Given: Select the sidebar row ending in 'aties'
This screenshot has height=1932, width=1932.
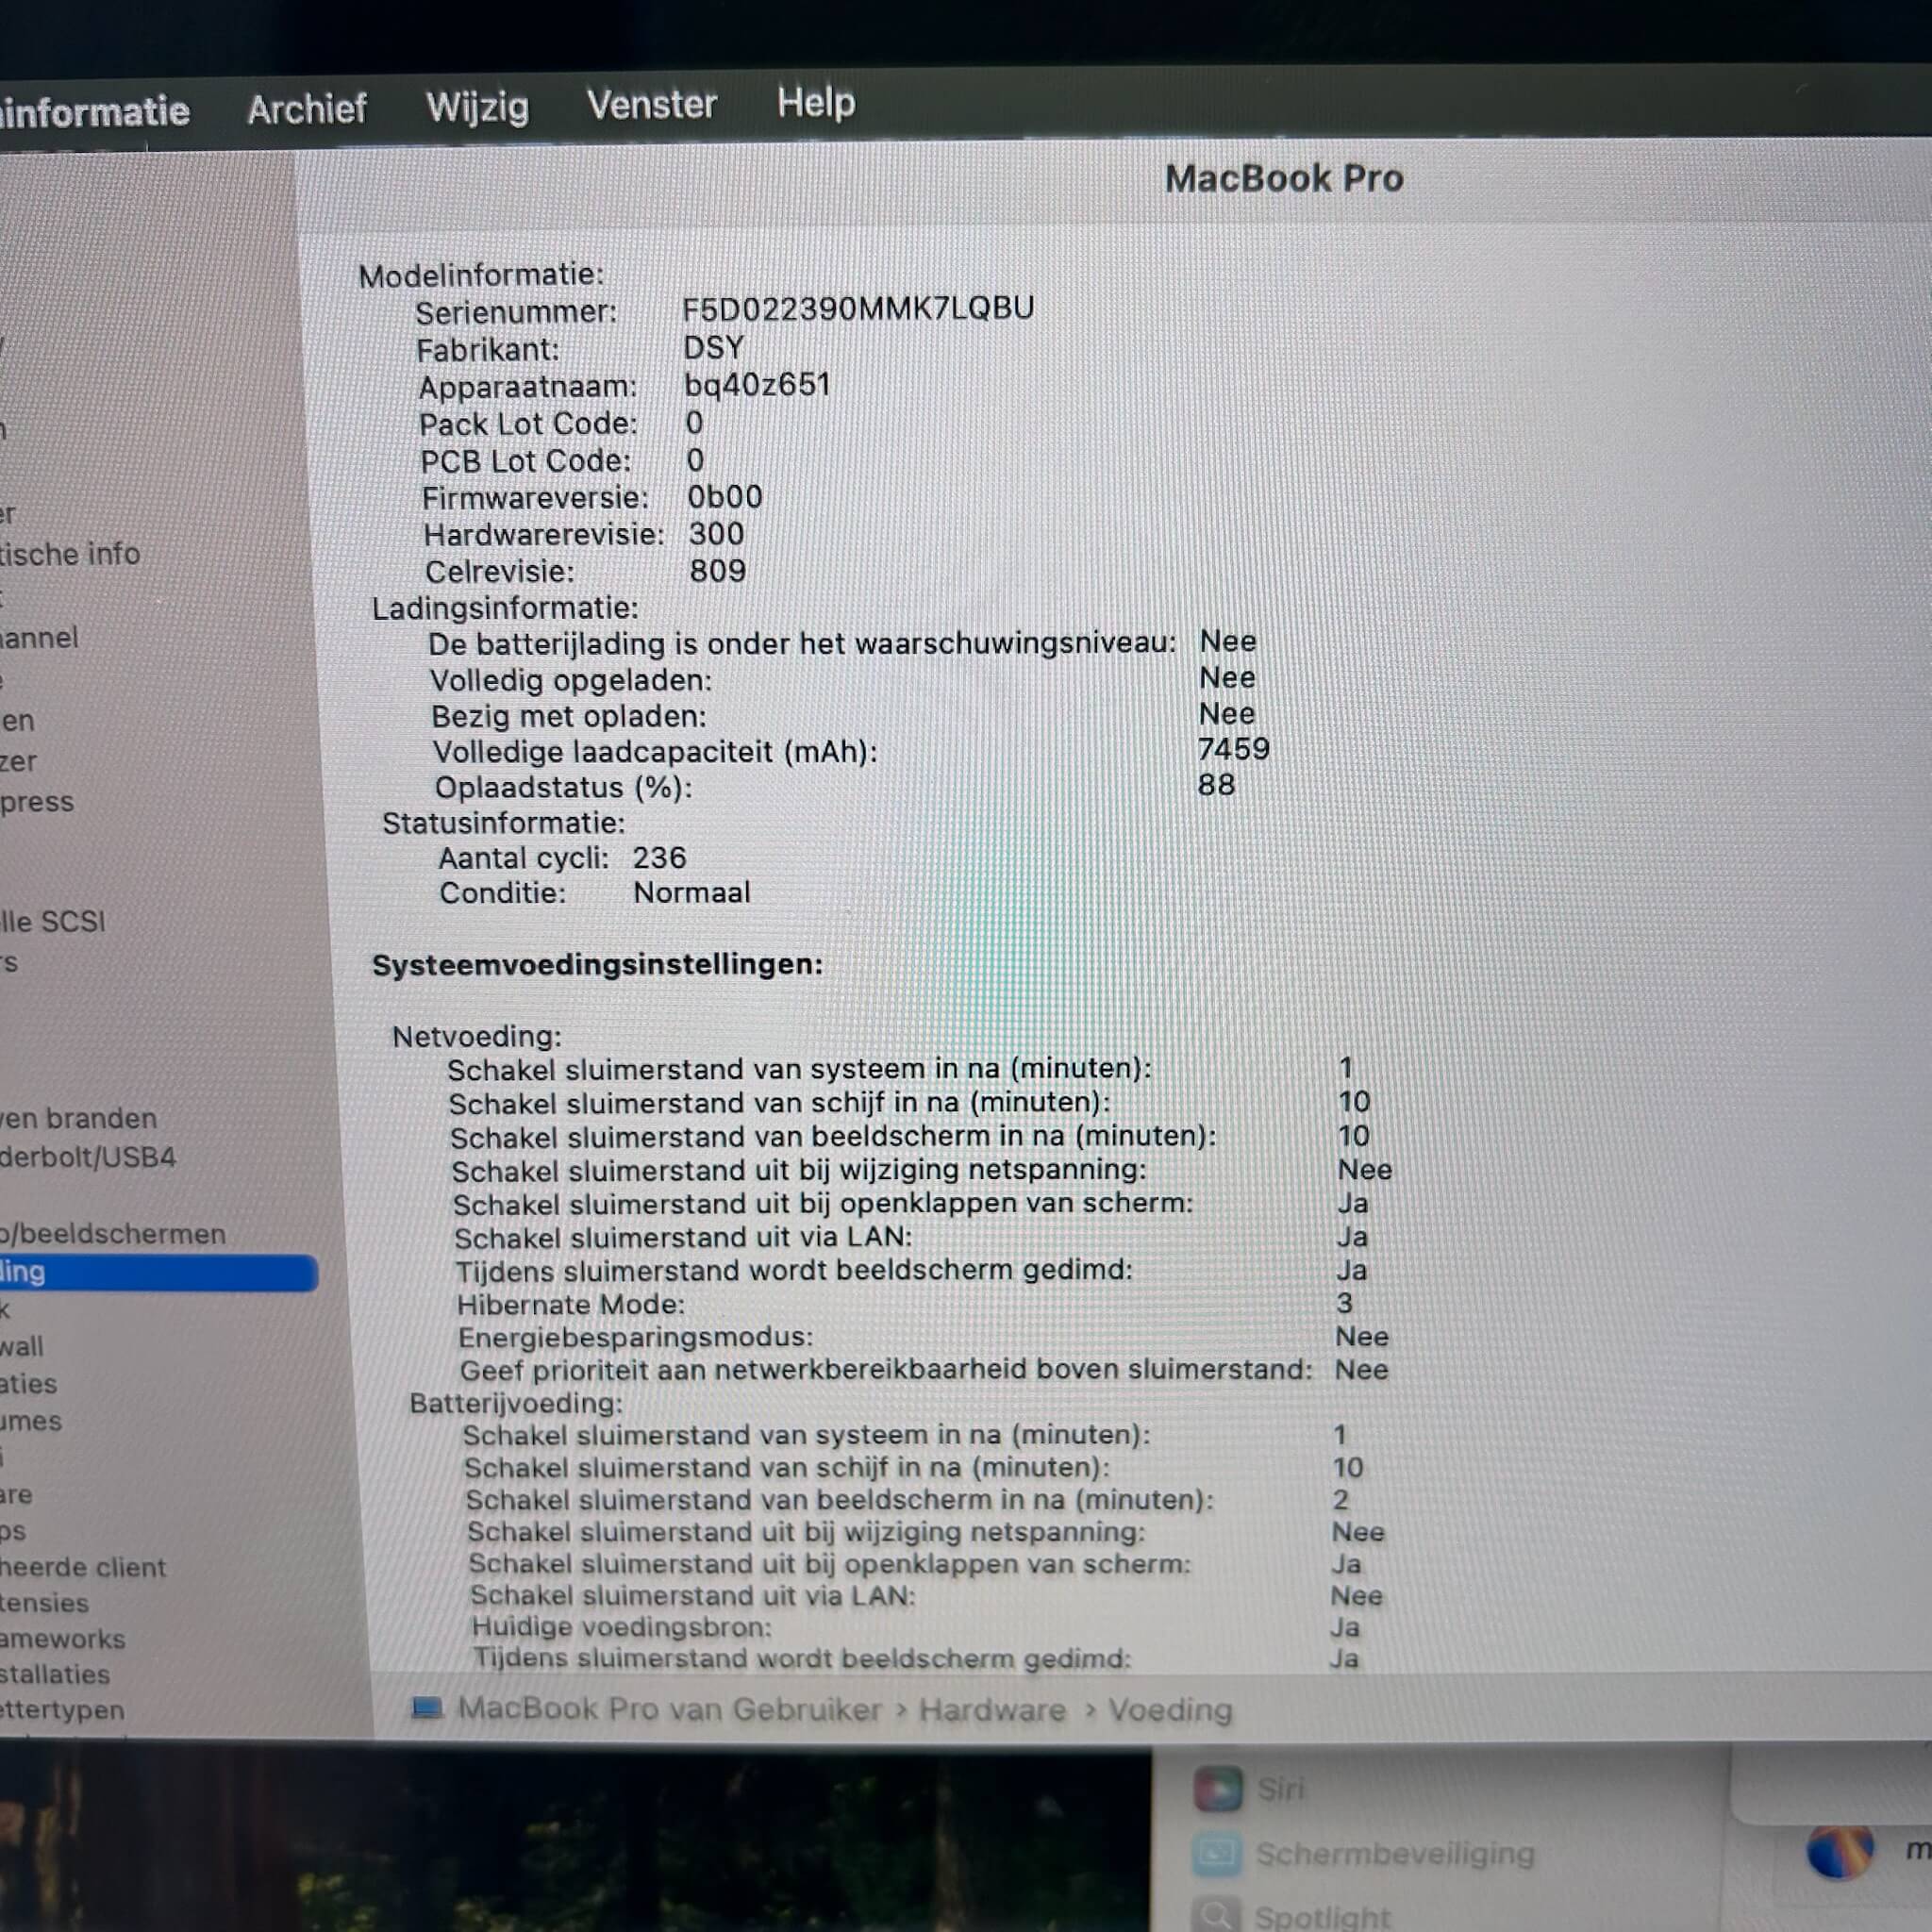Looking at the screenshot, I should click(29, 1384).
